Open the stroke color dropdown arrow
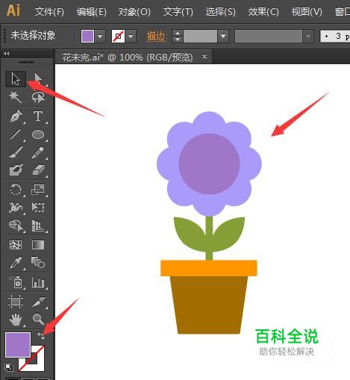350x380 pixels. (131, 37)
